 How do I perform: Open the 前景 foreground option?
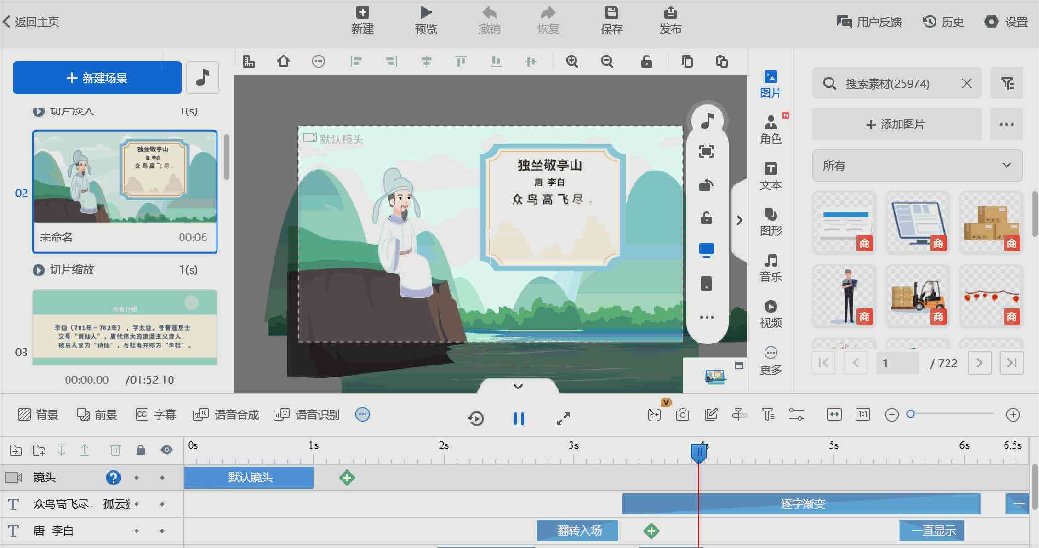point(97,415)
